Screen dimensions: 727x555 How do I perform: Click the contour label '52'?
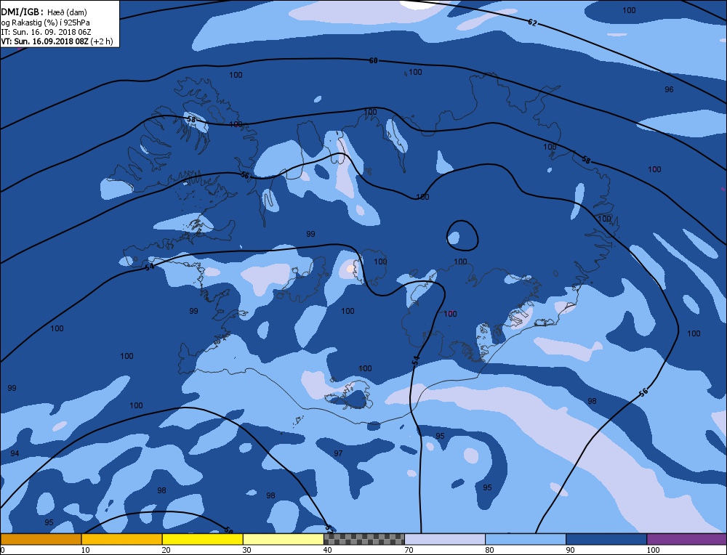pyautogui.click(x=329, y=527)
